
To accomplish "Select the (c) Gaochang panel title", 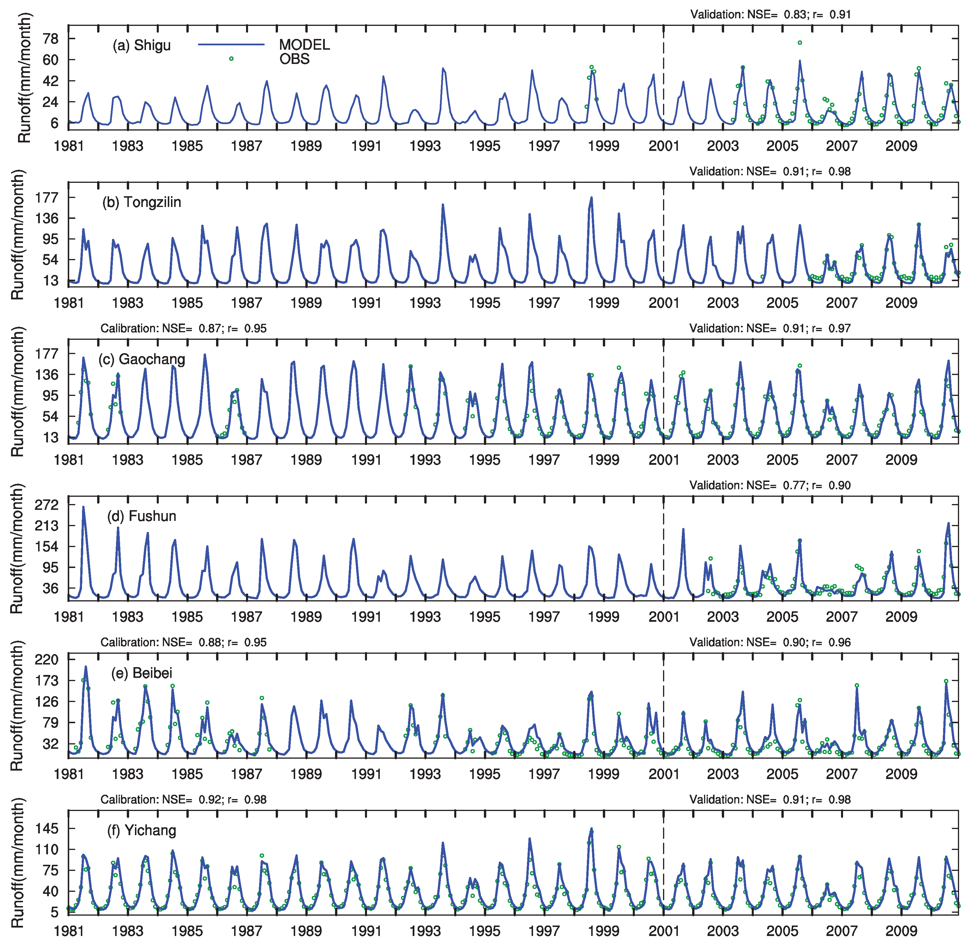I will [142, 359].
